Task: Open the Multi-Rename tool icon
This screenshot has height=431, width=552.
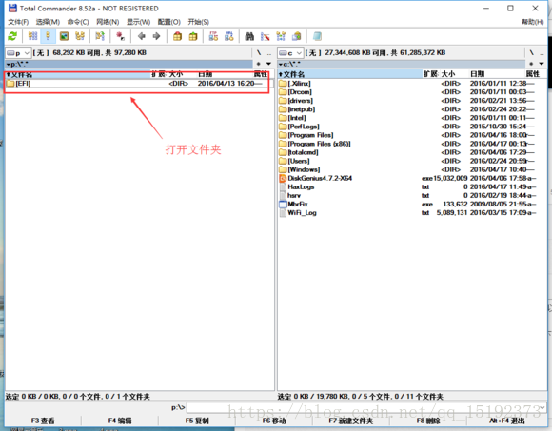Action: [266, 36]
